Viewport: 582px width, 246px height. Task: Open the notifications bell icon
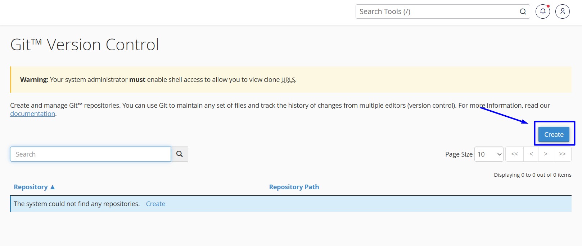coord(543,11)
